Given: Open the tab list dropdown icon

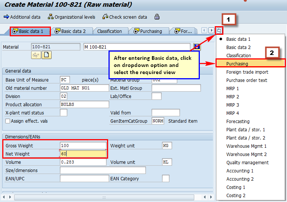Looking at the screenshot, I should click(219, 30).
